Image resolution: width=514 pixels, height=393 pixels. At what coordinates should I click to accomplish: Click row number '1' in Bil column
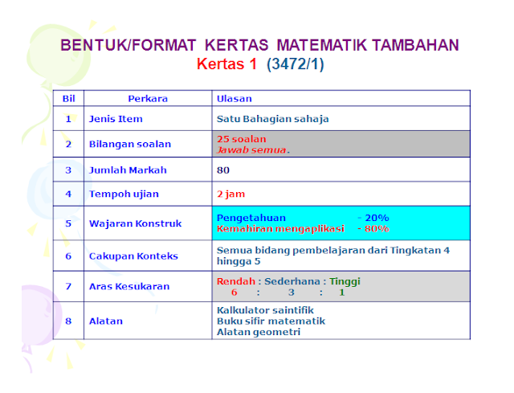(68, 119)
